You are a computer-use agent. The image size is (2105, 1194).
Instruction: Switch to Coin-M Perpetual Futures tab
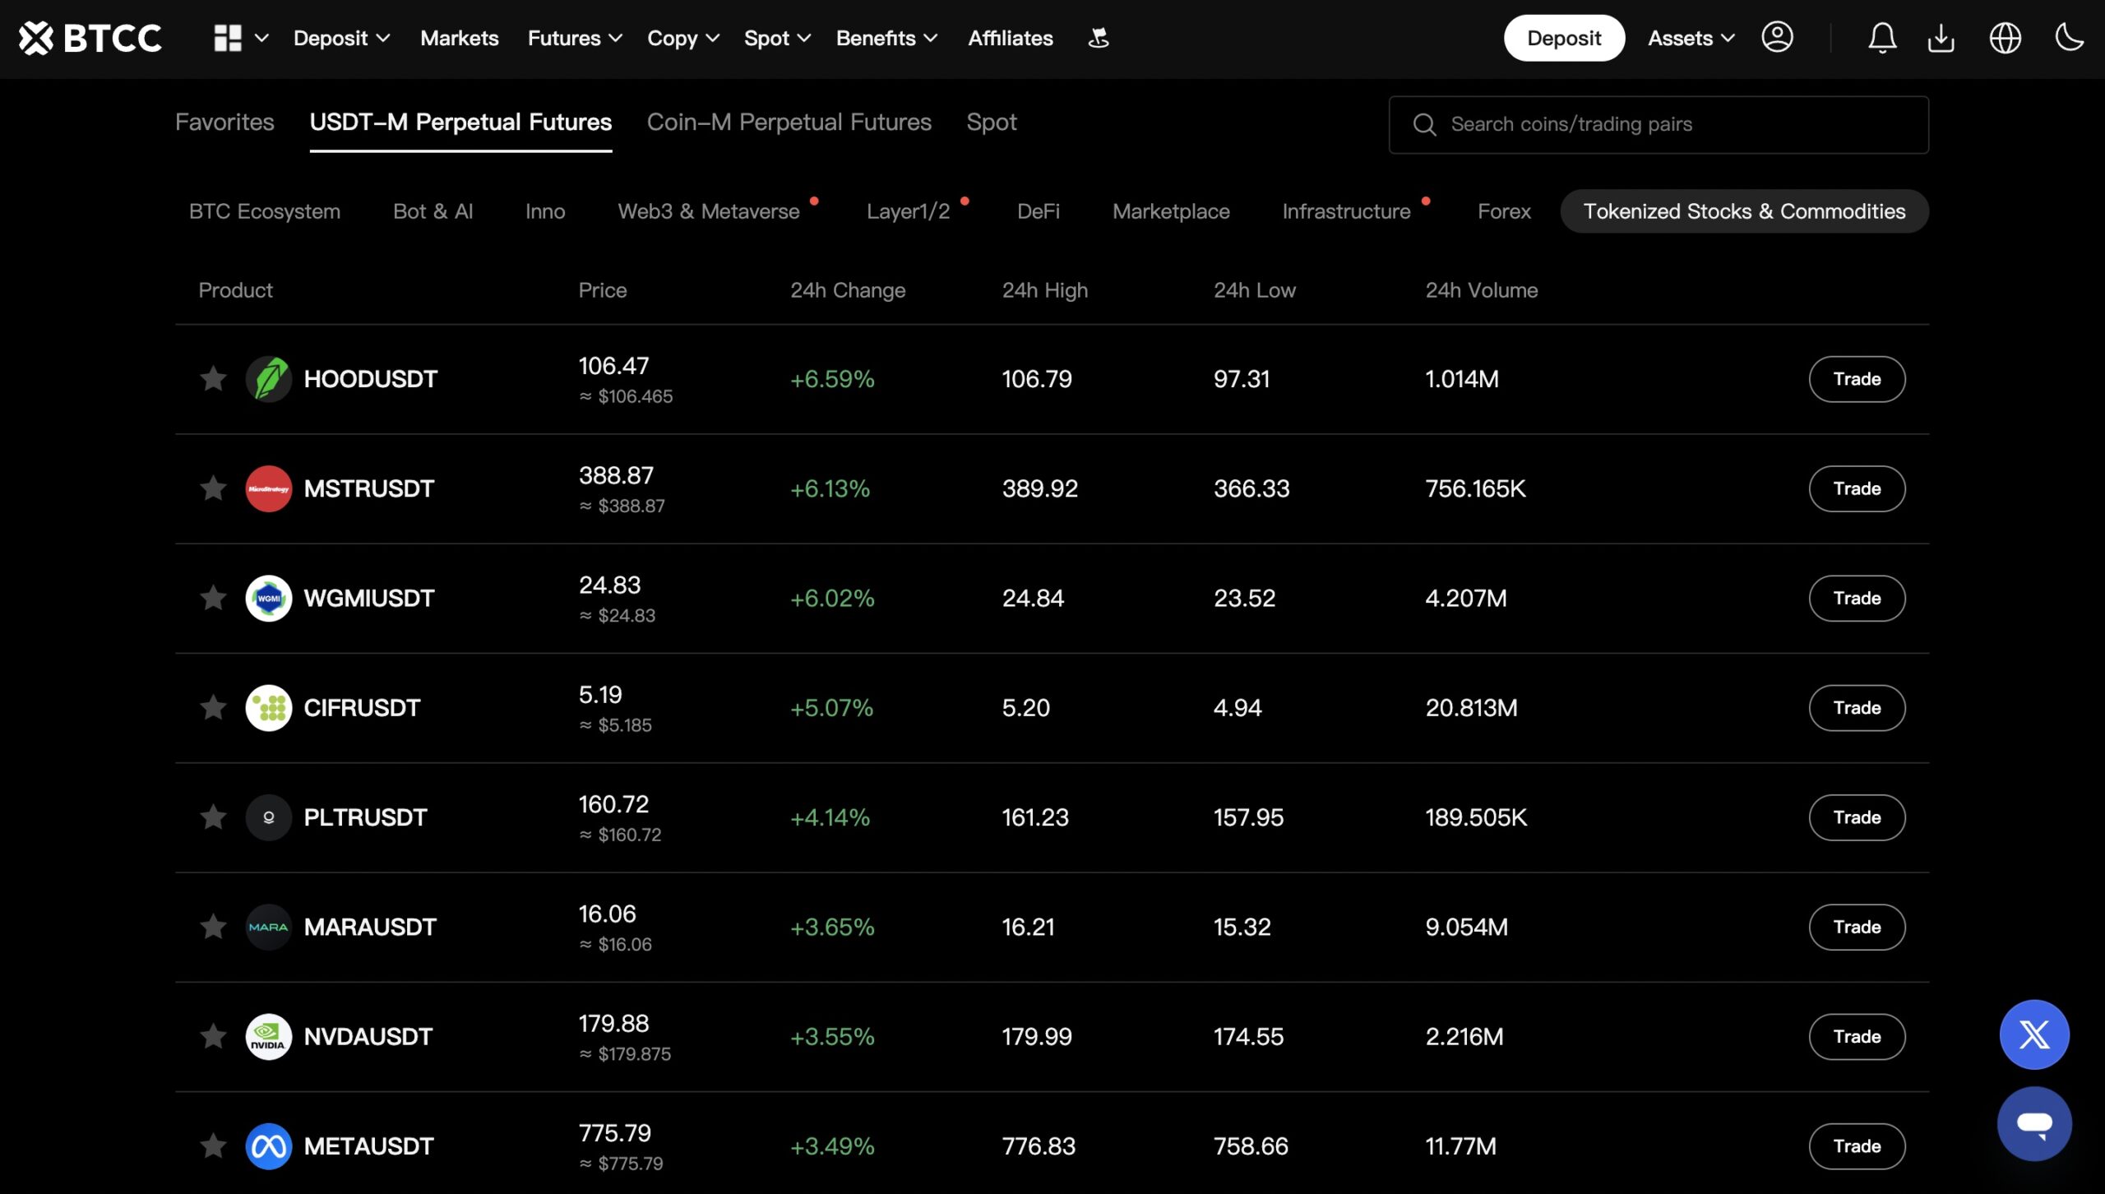[x=789, y=123]
